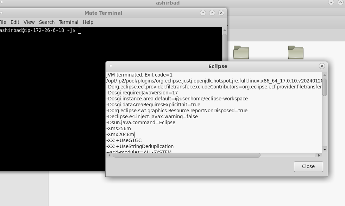Viewport: 345px width, 206px height.
Task: Click the '-Declipse.e4.inject.javax.warning=false' line
Action: click(x=152, y=117)
